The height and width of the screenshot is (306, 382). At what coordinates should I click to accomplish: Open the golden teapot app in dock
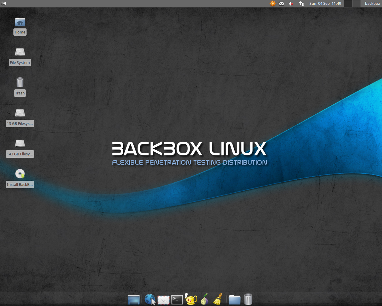(191, 299)
